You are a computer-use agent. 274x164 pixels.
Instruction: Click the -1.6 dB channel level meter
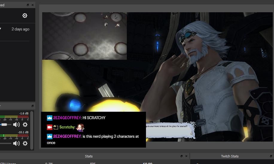coord(14,117)
